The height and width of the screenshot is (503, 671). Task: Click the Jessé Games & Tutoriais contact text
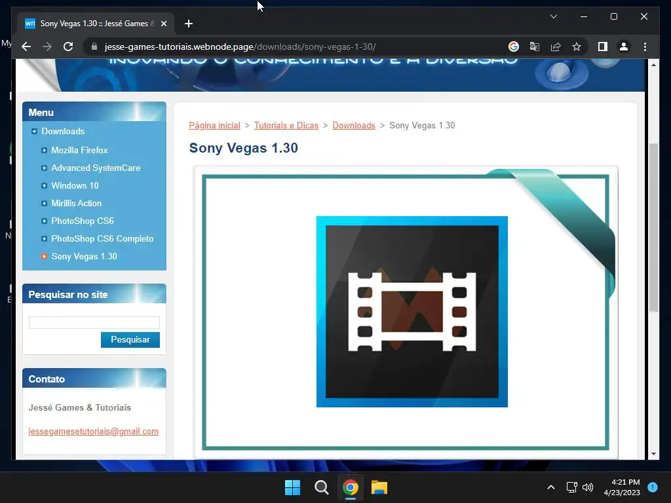coord(79,407)
